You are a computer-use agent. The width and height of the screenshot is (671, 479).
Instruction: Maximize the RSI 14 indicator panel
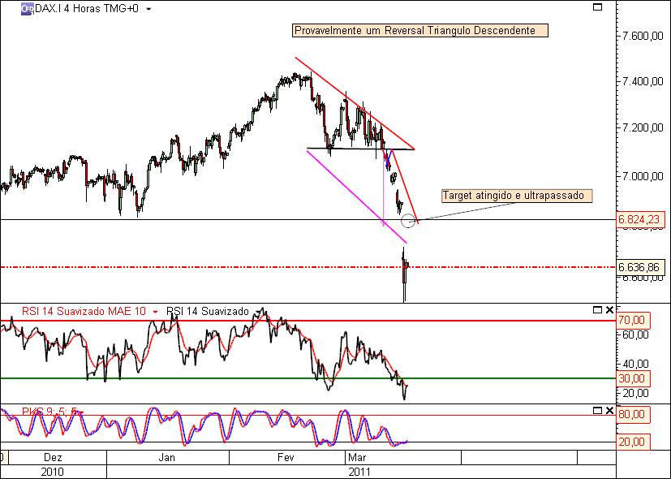pos(597,310)
